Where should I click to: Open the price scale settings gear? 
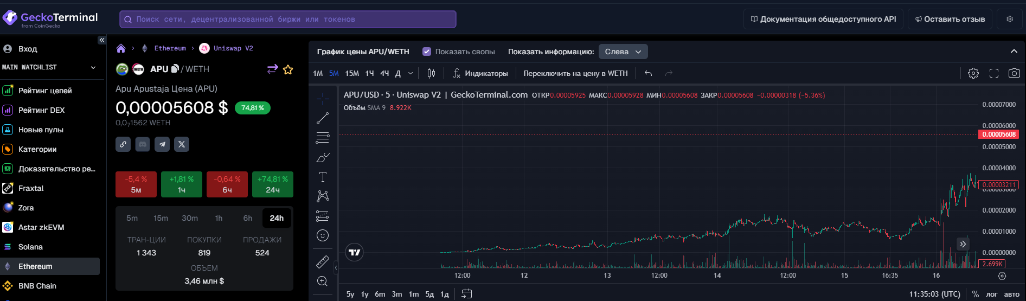1002,276
